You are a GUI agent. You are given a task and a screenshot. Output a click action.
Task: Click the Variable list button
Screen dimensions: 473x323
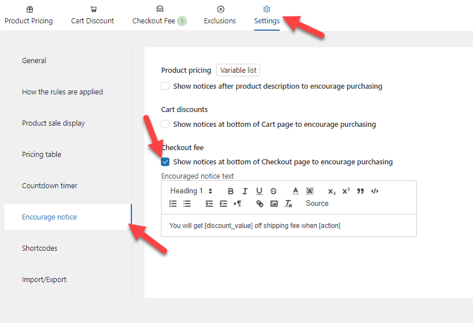coord(238,71)
